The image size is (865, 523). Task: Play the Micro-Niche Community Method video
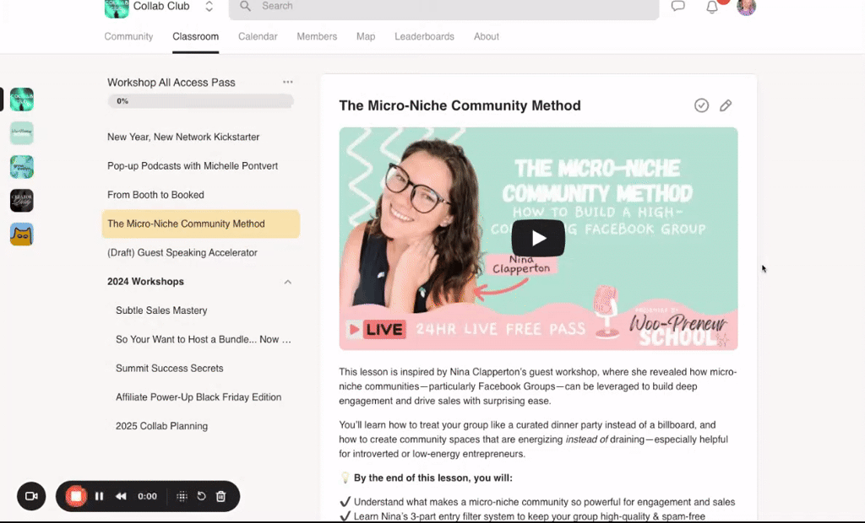[x=538, y=238]
